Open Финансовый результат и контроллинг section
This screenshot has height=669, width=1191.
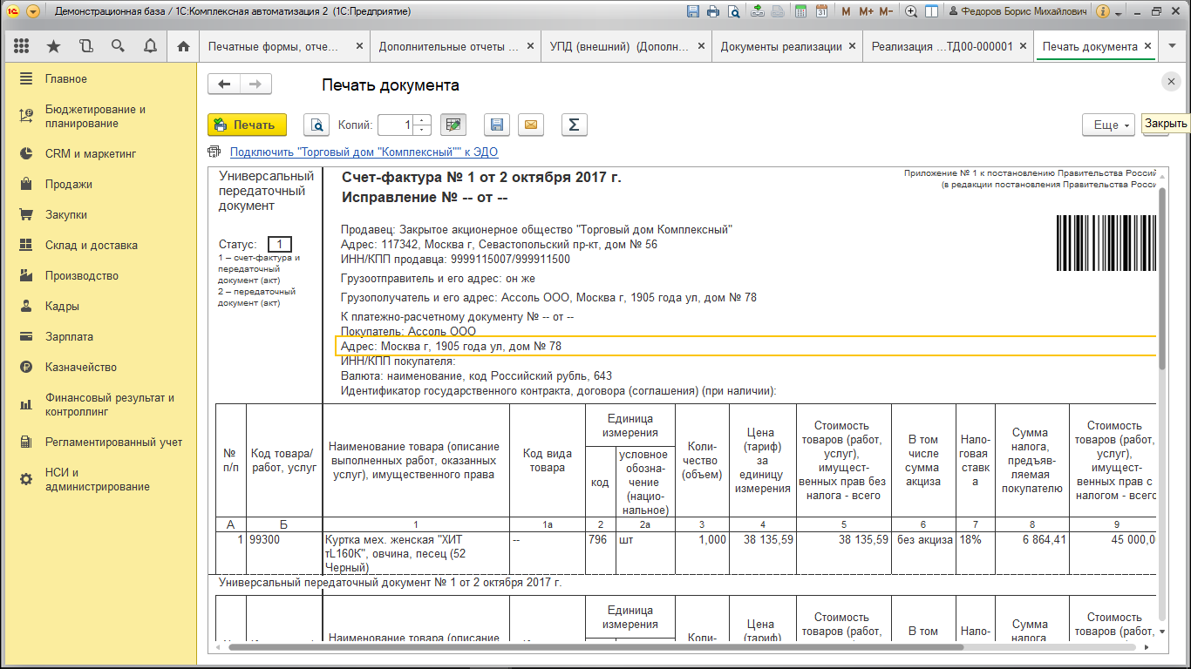[101, 404]
